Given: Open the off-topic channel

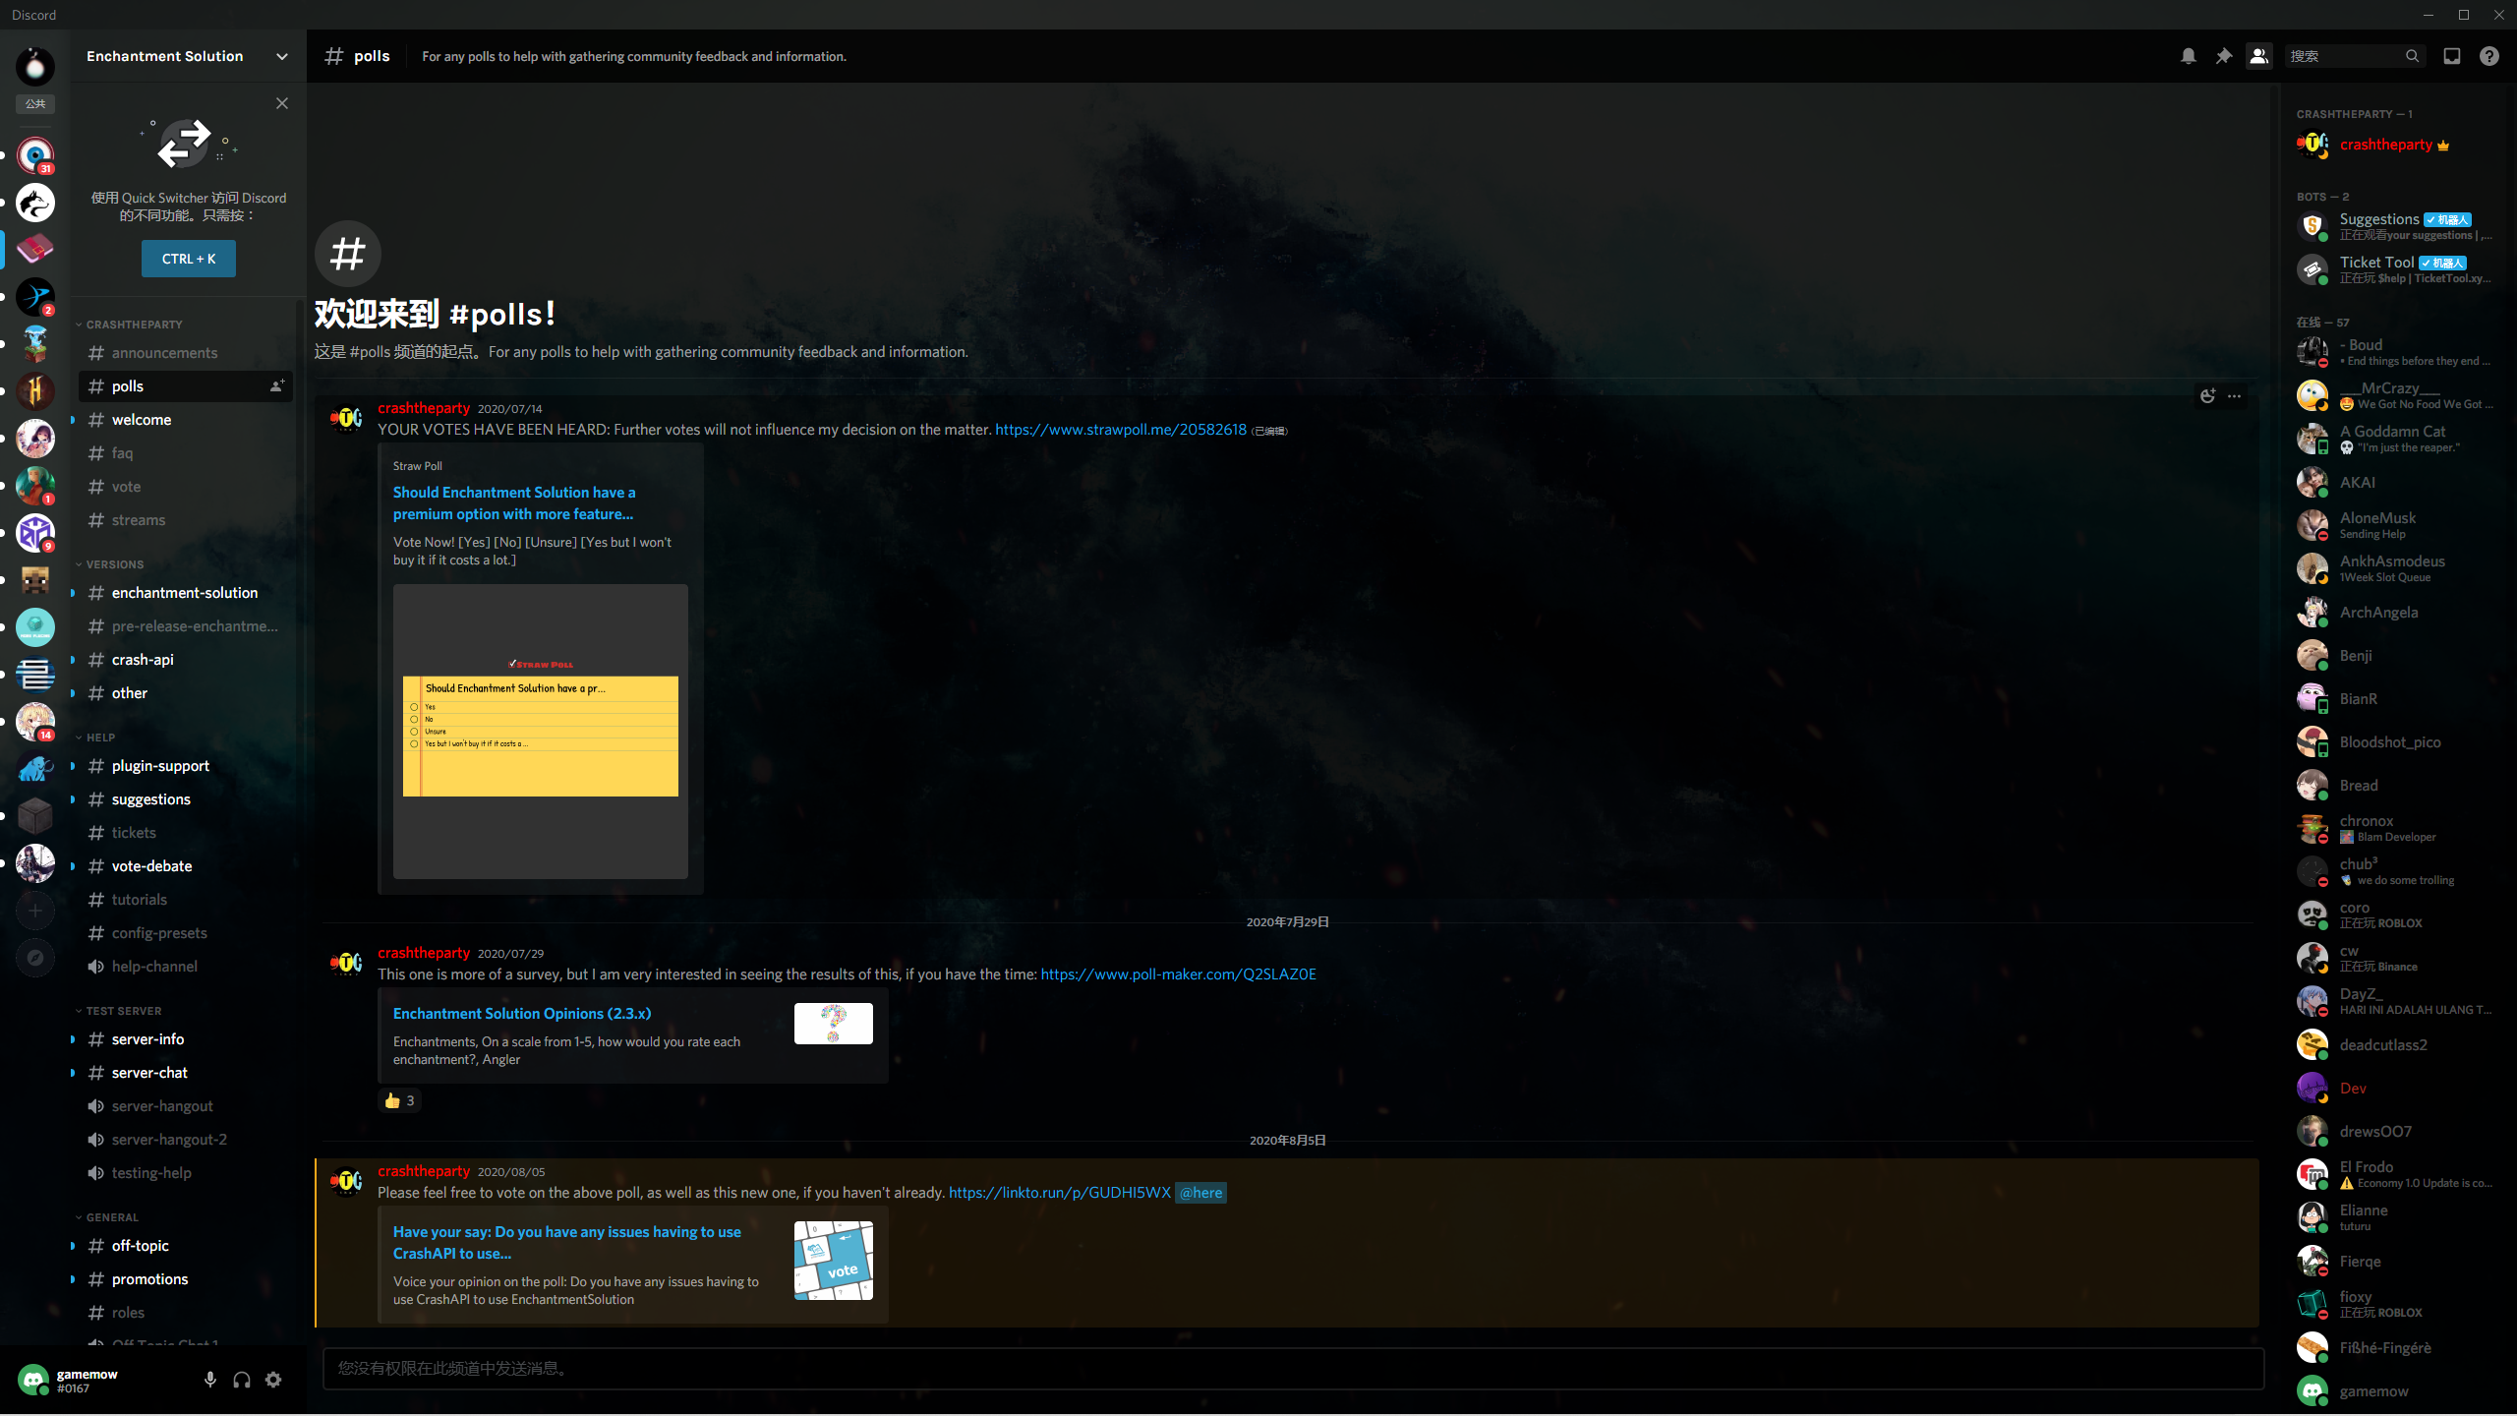Looking at the screenshot, I should [186, 1246].
